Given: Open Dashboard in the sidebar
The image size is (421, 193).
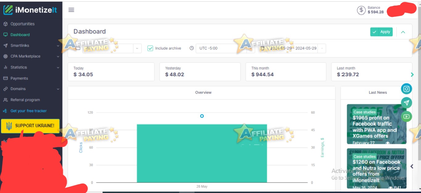Looking at the screenshot, I should click(x=20, y=35).
